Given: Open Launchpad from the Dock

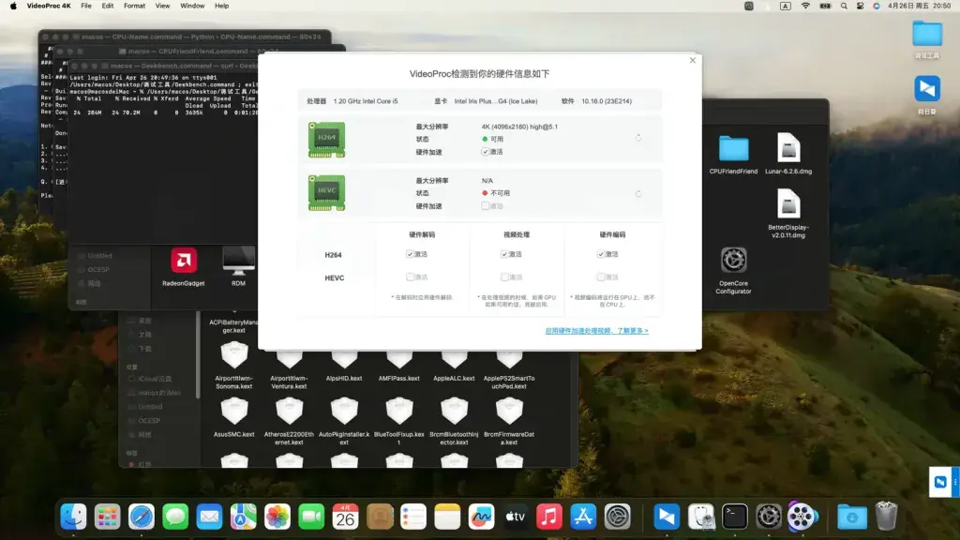Looking at the screenshot, I should 107,517.
